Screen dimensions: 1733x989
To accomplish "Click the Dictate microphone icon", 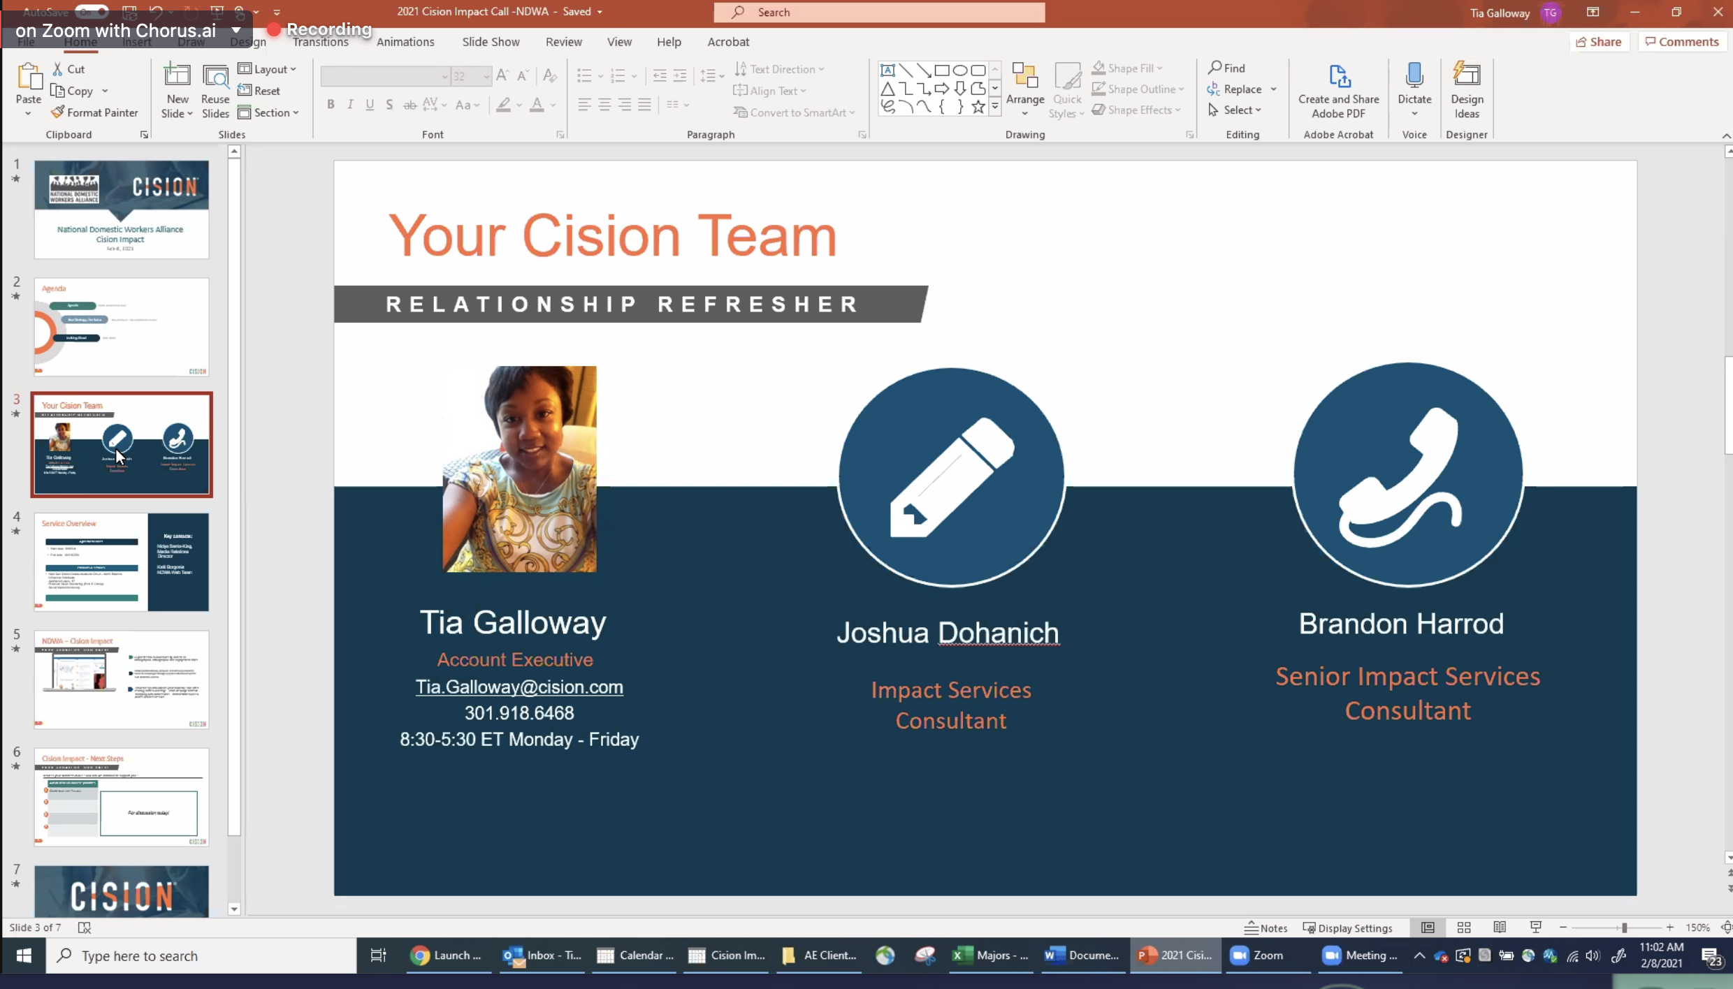I will click(x=1414, y=75).
